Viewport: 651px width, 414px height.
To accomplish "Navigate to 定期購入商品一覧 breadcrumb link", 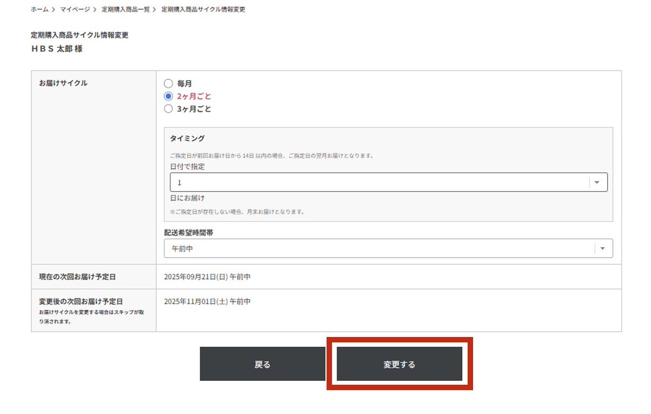I will (x=125, y=10).
